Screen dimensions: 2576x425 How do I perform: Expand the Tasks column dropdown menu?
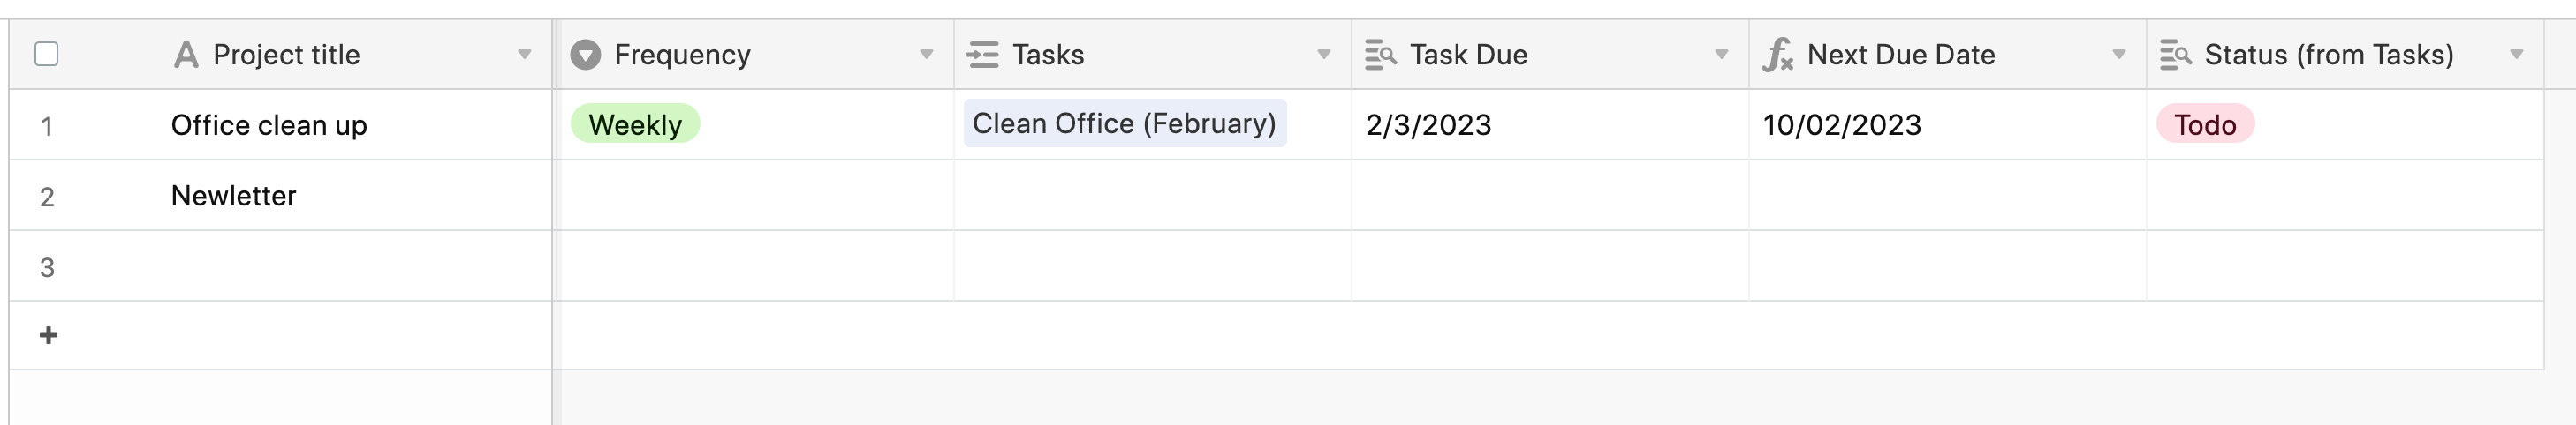click(x=1323, y=54)
